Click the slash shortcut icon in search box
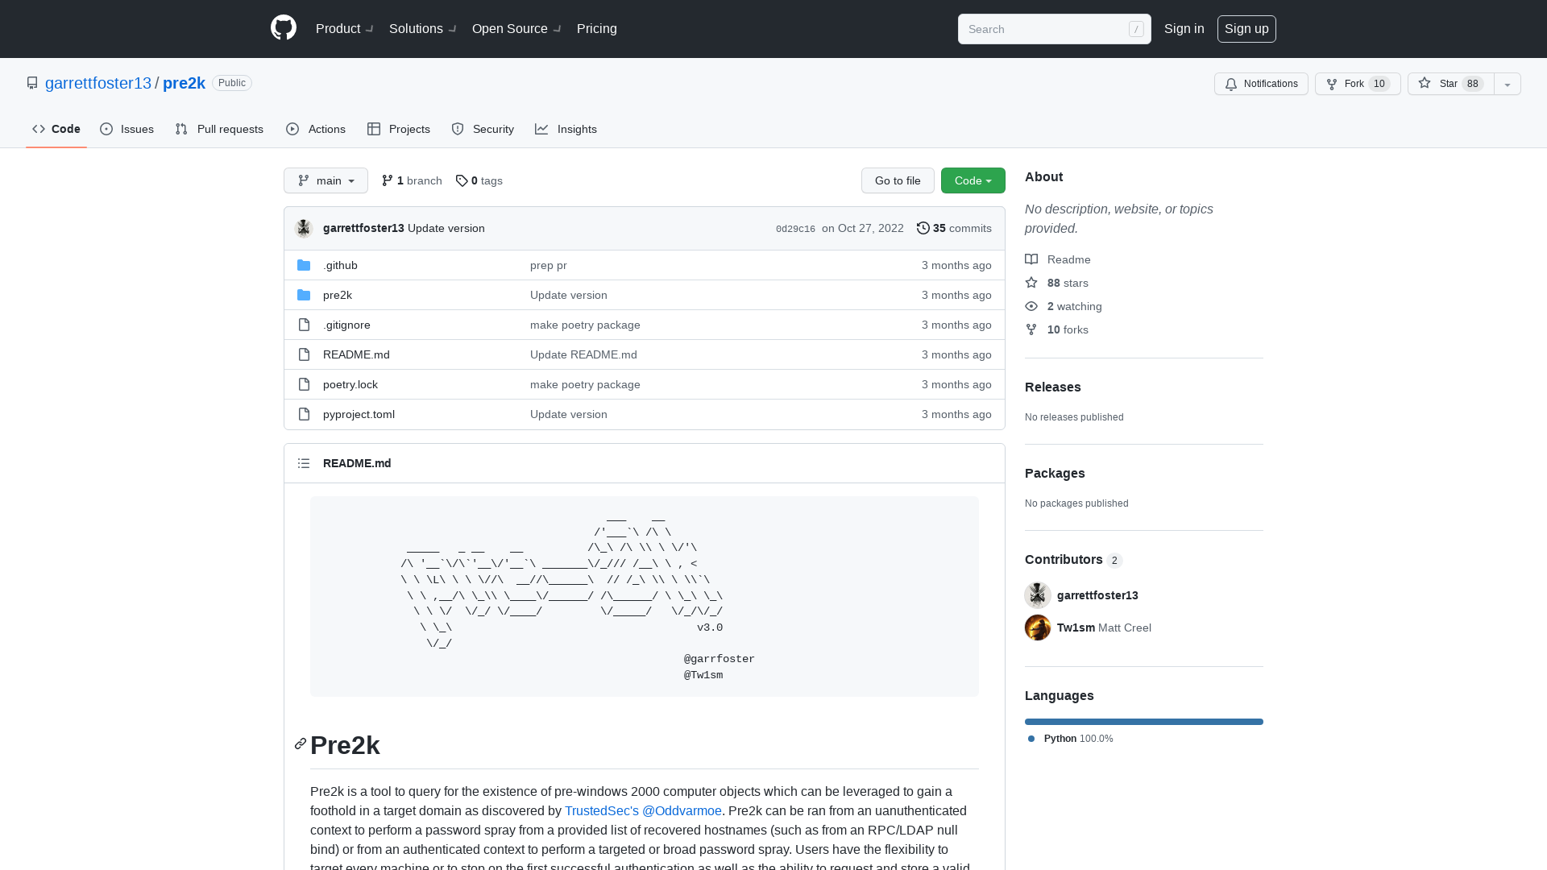The width and height of the screenshot is (1547, 870). pyautogui.click(x=1136, y=29)
